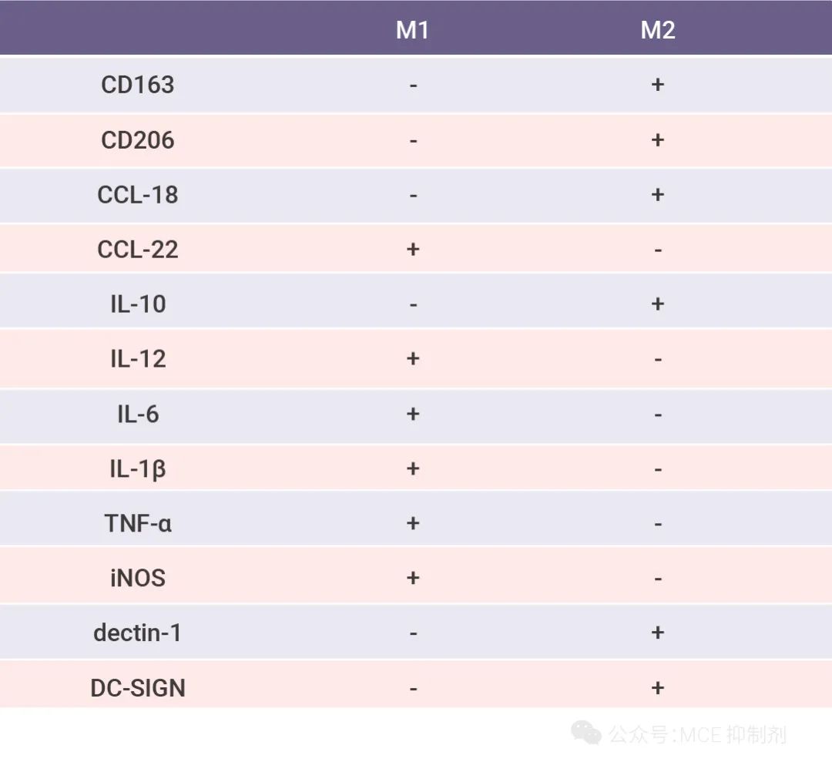Select the TNF-α marker name

[138, 524]
